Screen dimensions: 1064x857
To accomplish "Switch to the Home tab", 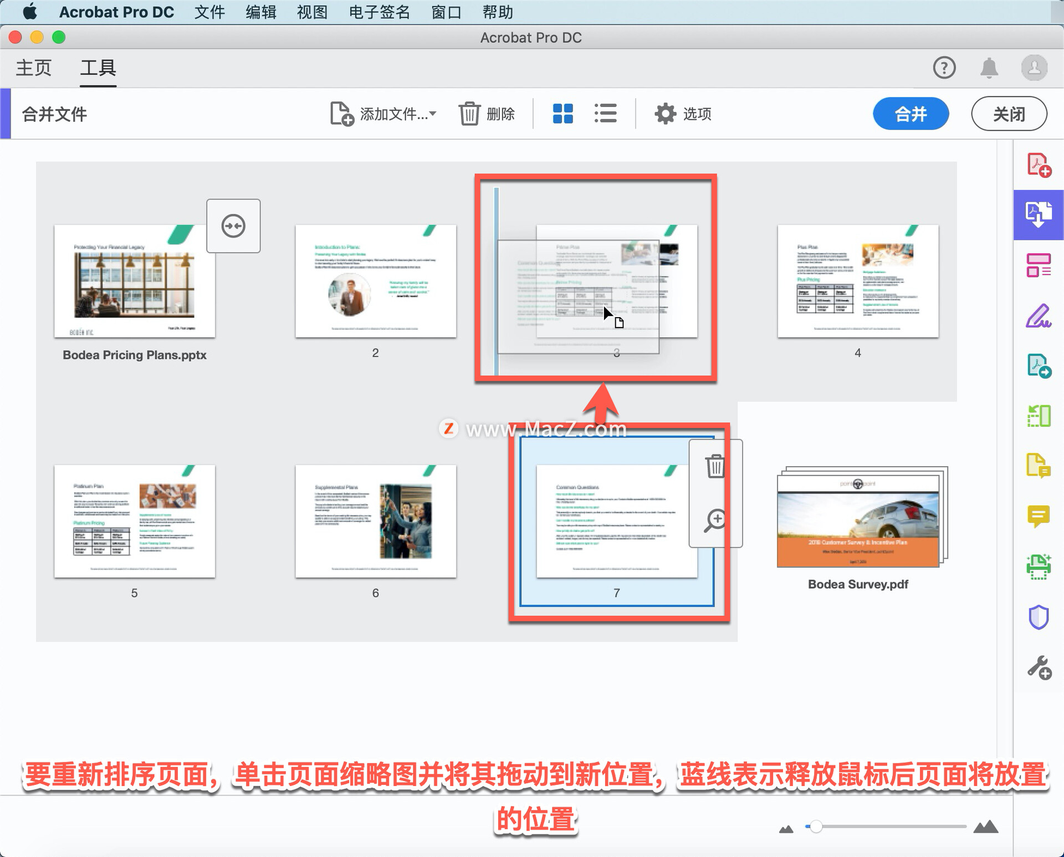I will (33, 68).
